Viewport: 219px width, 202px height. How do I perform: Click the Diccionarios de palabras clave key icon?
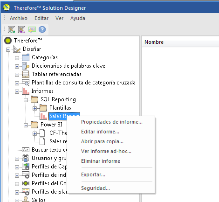tap(26, 66)
